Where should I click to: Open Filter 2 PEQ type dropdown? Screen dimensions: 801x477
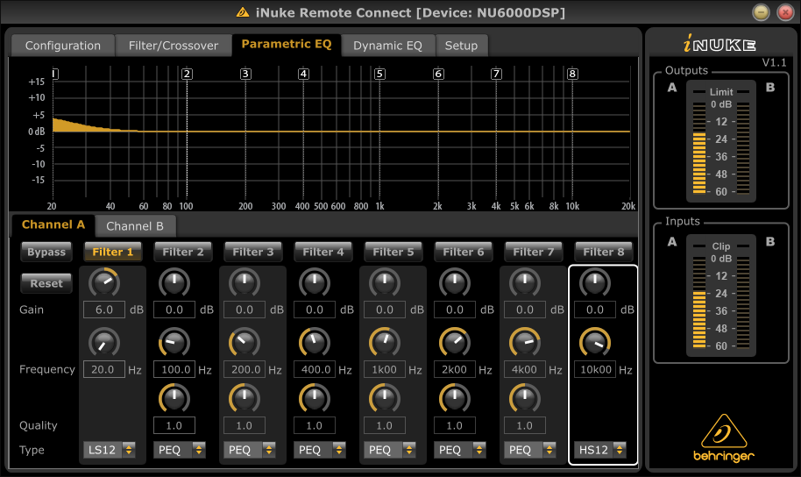click(x=180, y=450)
